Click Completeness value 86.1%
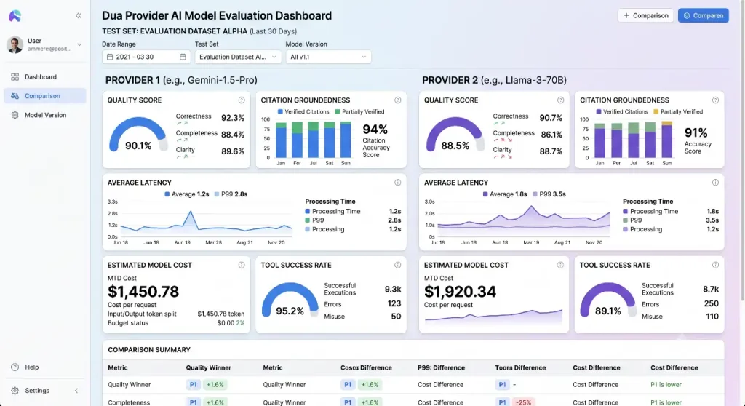 [x=551, y=135]
